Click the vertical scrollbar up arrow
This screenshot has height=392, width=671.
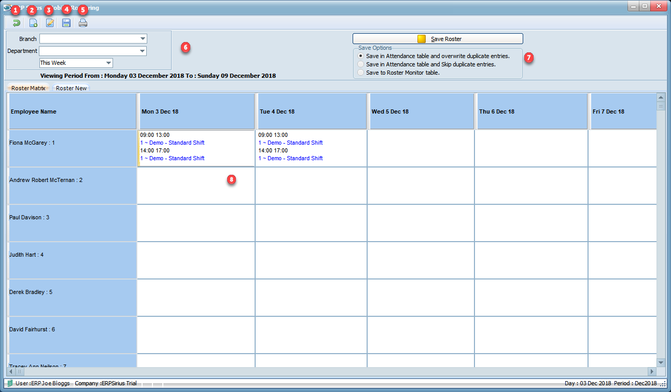pyautogui.click(x=661, y=97)
